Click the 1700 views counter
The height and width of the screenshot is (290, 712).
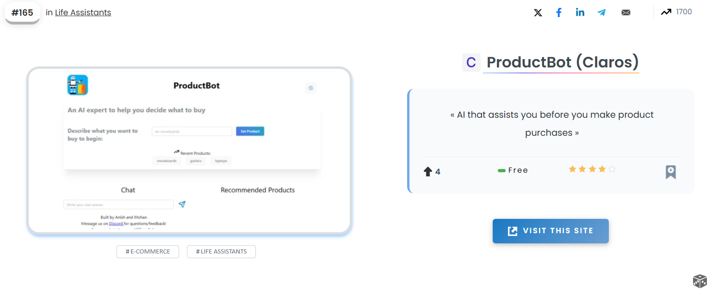684,12
